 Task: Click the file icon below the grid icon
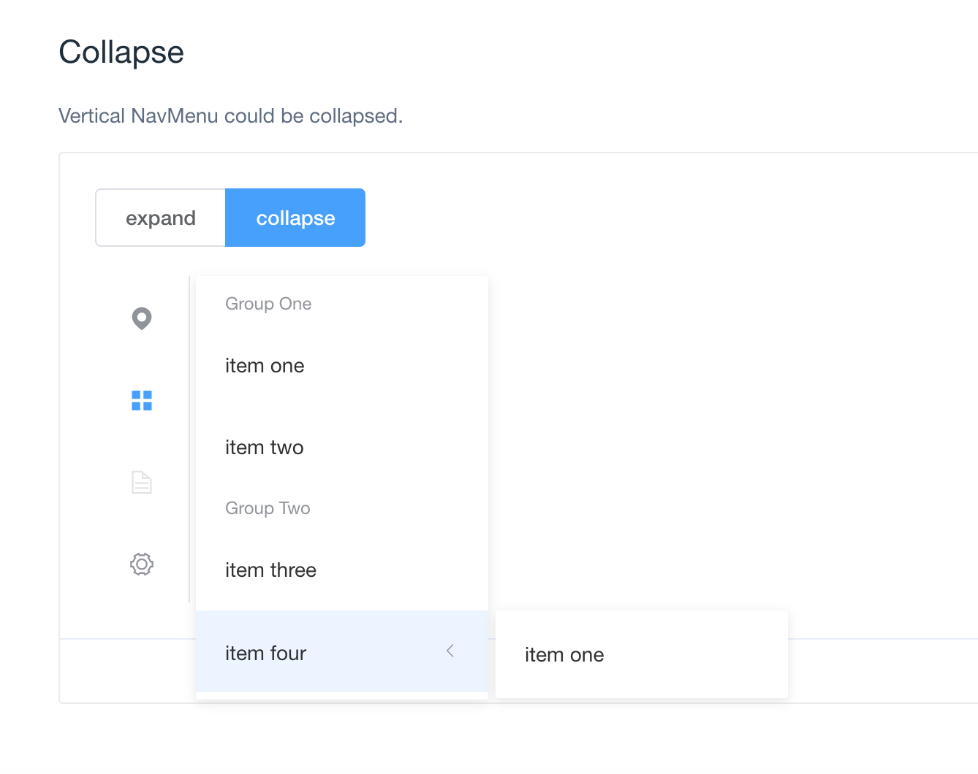click(142, 482)
